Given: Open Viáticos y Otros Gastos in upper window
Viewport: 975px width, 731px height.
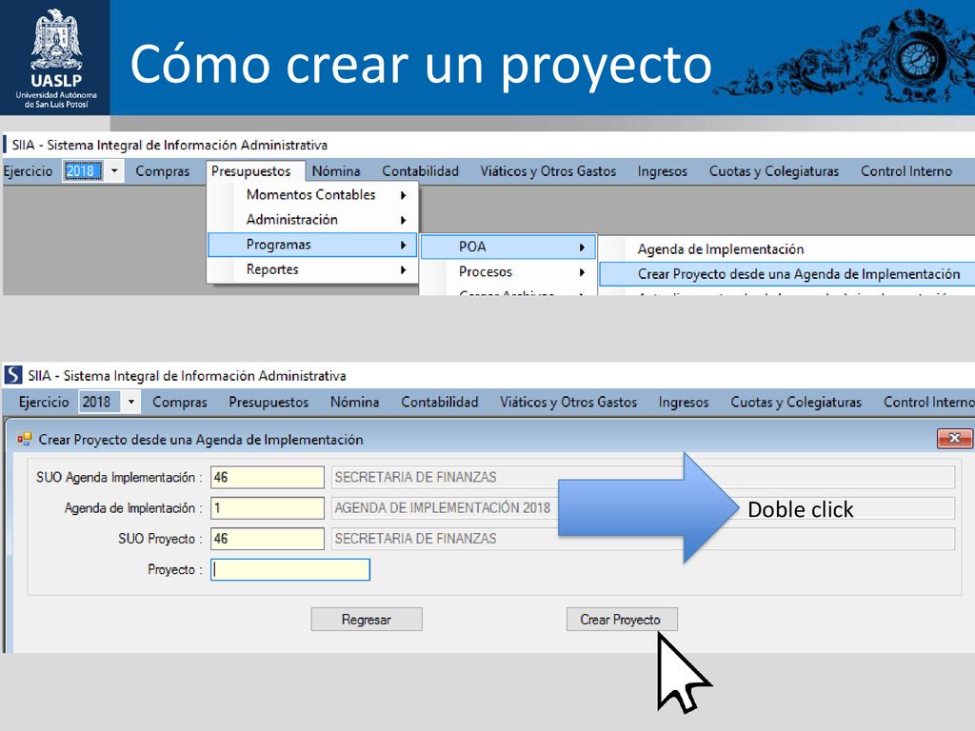Looking at the screenshot, I should pos(547,171).
